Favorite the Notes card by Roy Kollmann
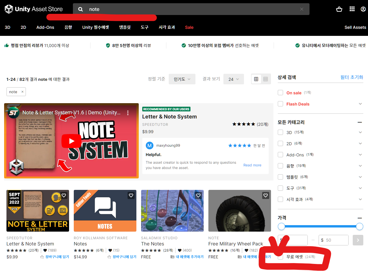This screenshot has width=368, height=271. [131, 195]
